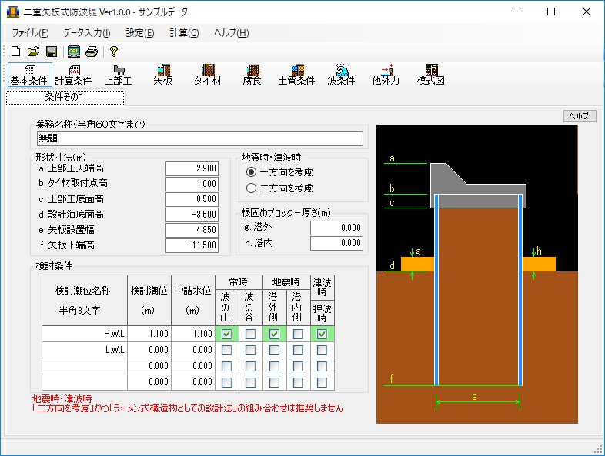
Task: Check L.W.L 波の山 checkbox
Action: click(x=226, y=350)
